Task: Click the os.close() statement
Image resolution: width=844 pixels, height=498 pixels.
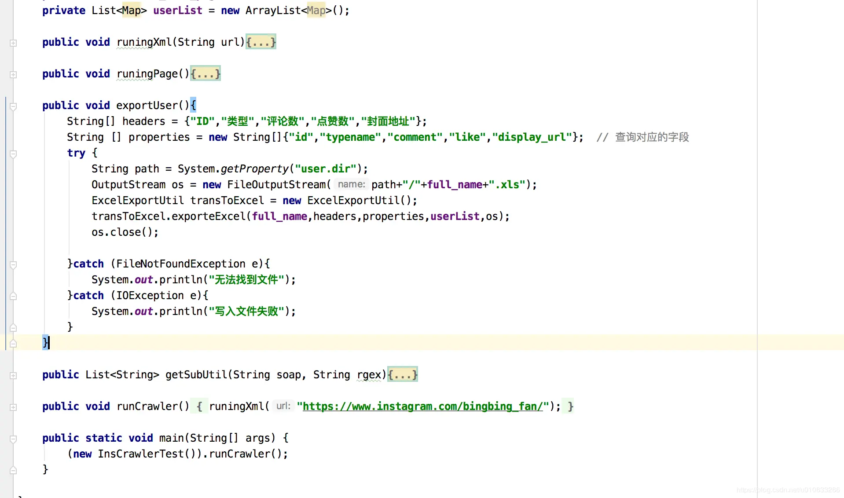Action: 125,232
